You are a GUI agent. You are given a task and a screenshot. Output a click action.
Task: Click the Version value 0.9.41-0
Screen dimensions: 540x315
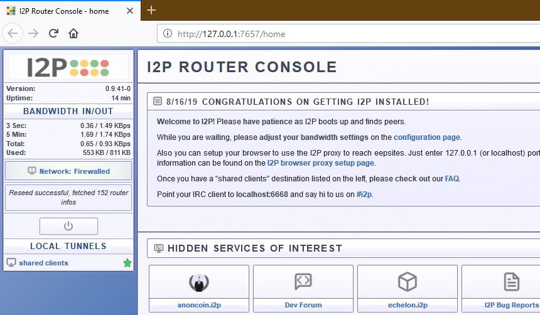click(x=118, y=88)
